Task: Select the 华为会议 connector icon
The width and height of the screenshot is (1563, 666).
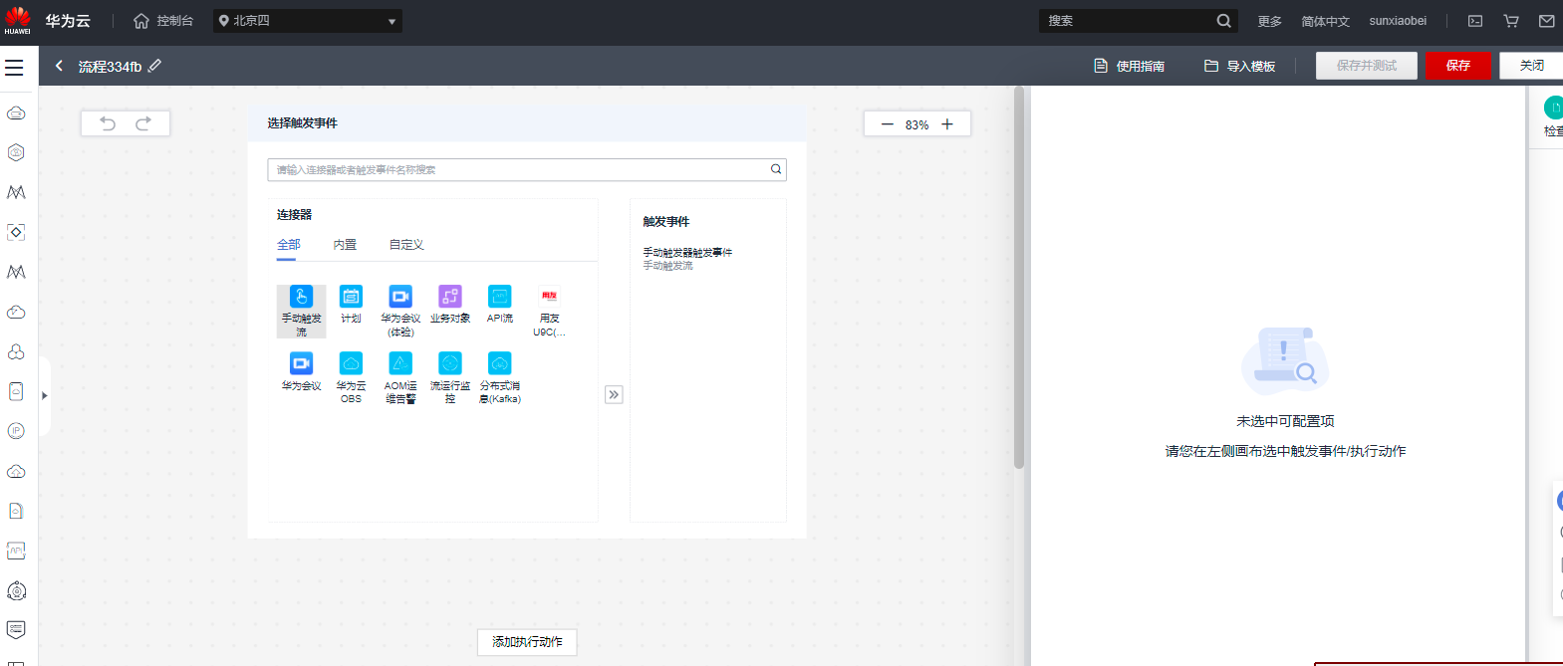Action: coord(301,363)
